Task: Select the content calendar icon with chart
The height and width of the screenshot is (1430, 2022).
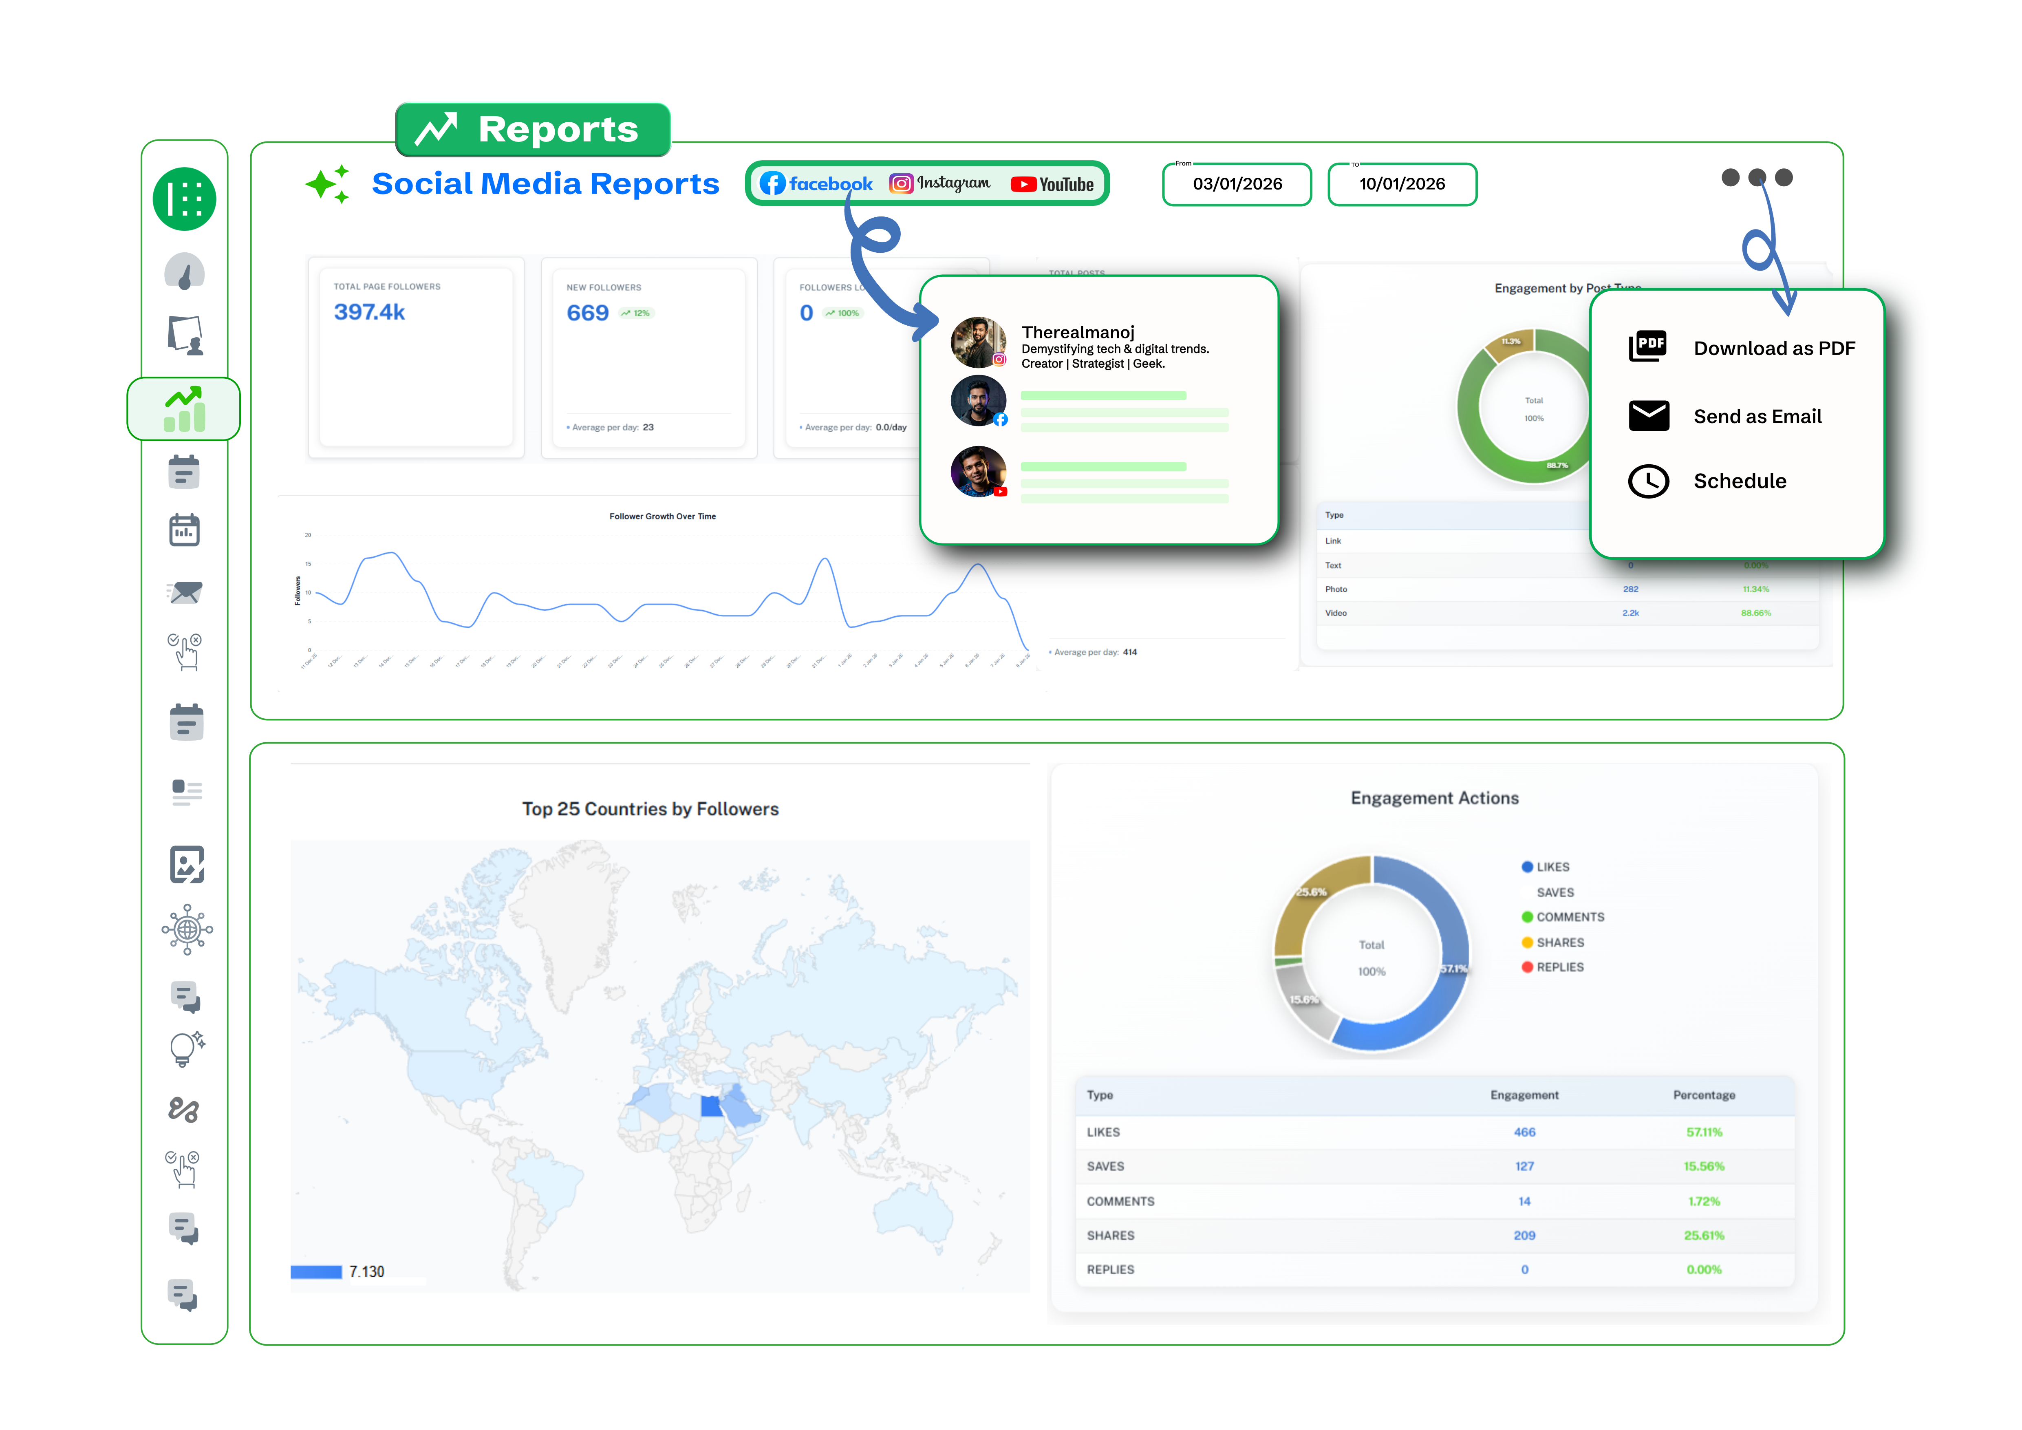Action: [184, 529]
